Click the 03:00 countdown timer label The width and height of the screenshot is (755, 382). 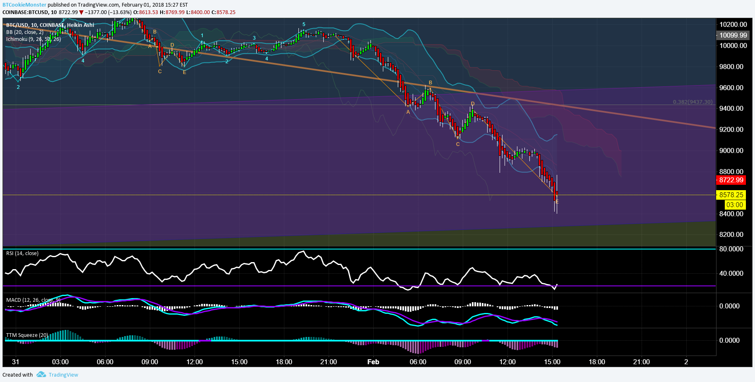[735, 205]
